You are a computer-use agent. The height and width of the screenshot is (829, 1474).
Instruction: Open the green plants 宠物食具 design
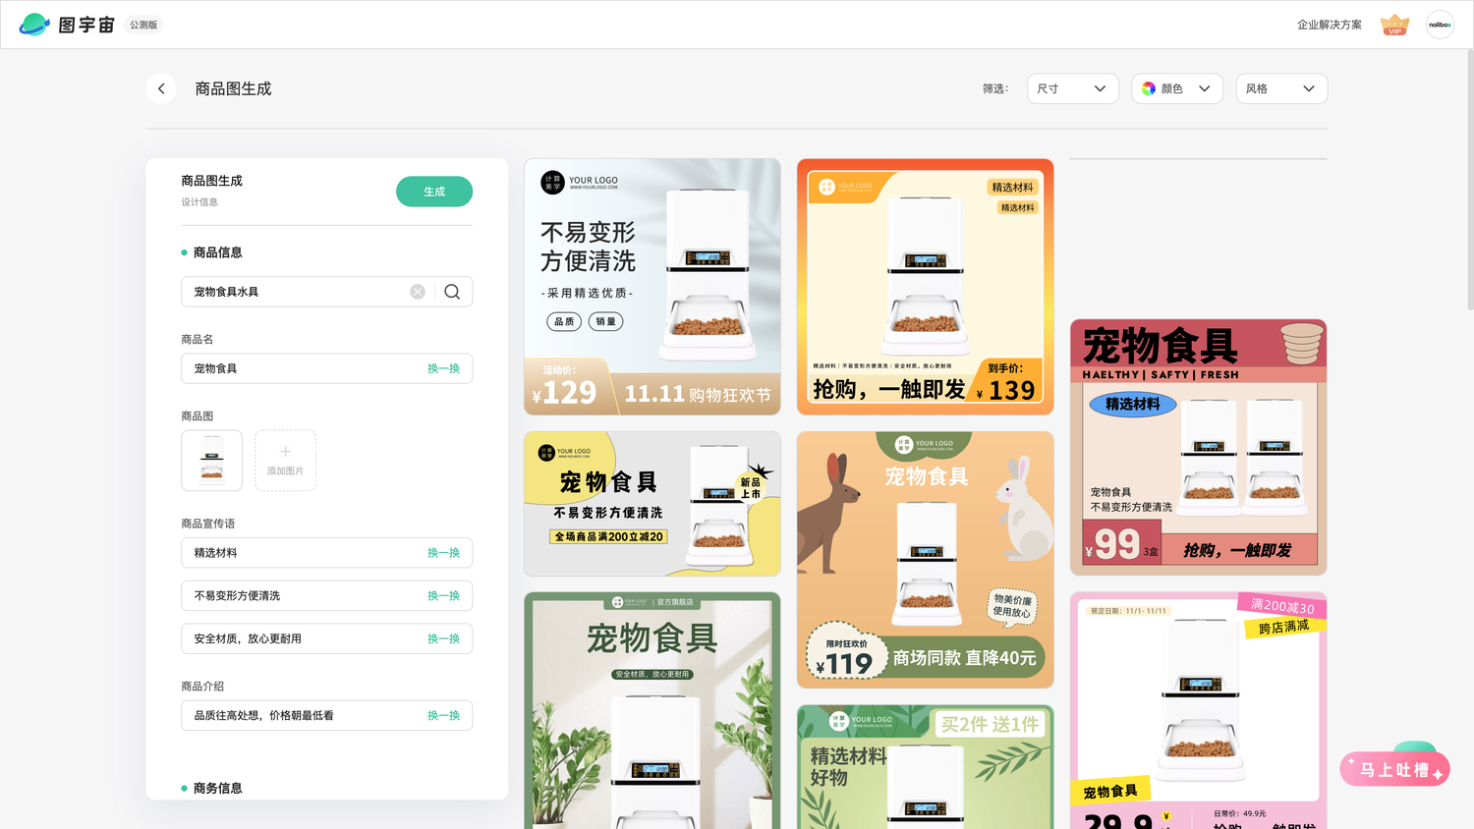652,710
